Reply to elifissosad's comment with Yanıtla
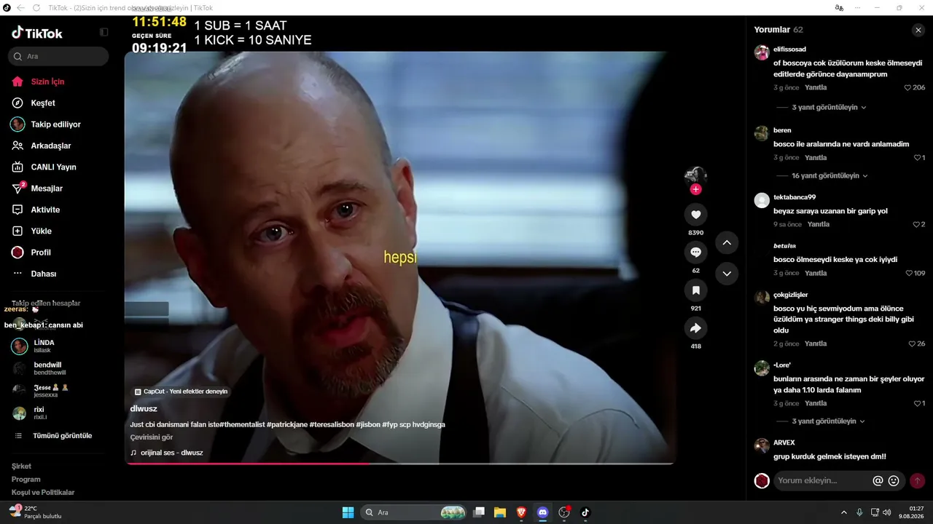This screenshot has height=524, width=933. tap(816, 87)
